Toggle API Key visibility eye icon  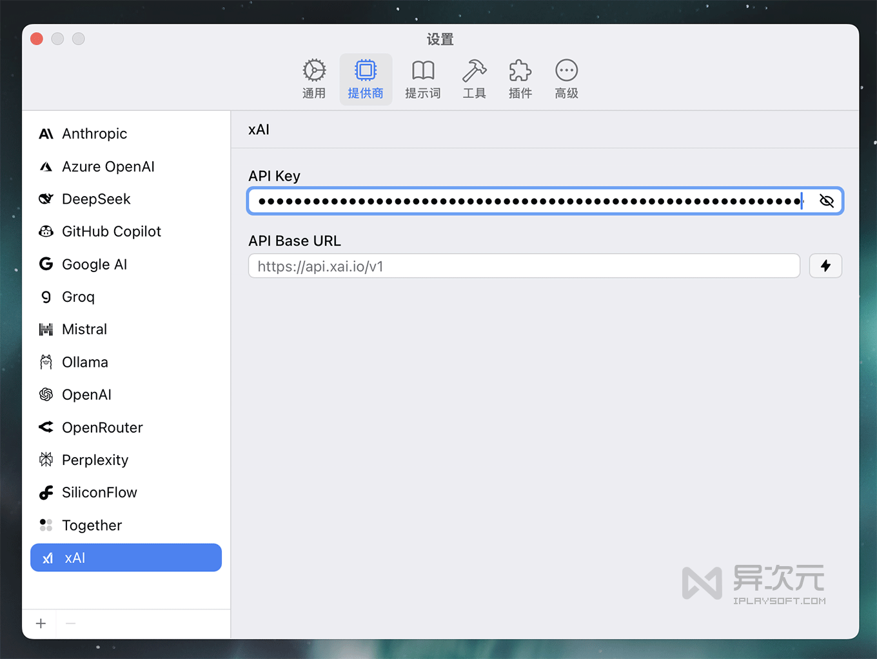click(x=826, y=201)
